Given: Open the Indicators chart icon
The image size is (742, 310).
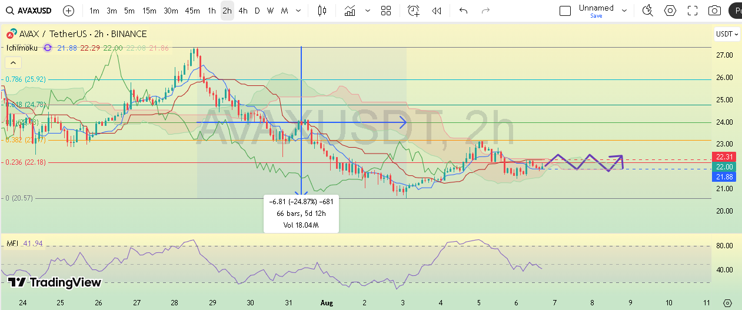Looking at the screenshot, I should 350,11.
